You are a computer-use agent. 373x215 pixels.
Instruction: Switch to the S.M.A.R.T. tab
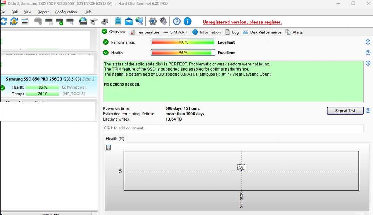point(176,32)
